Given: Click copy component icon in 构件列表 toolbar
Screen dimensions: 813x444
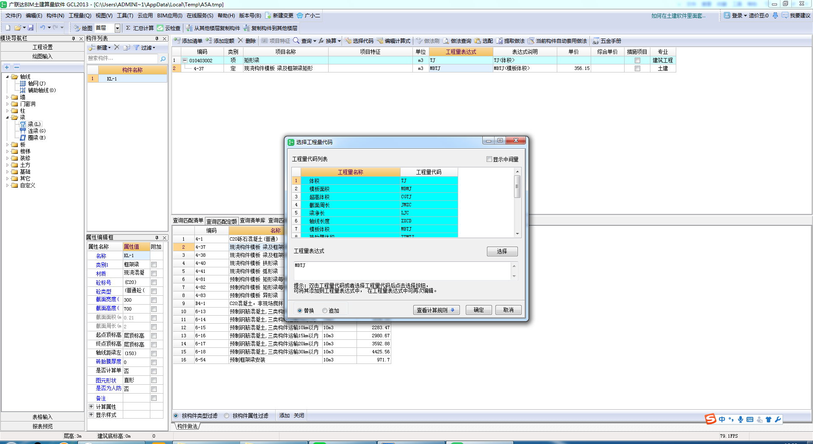Looking at the screenshot, I should point(127,47).
